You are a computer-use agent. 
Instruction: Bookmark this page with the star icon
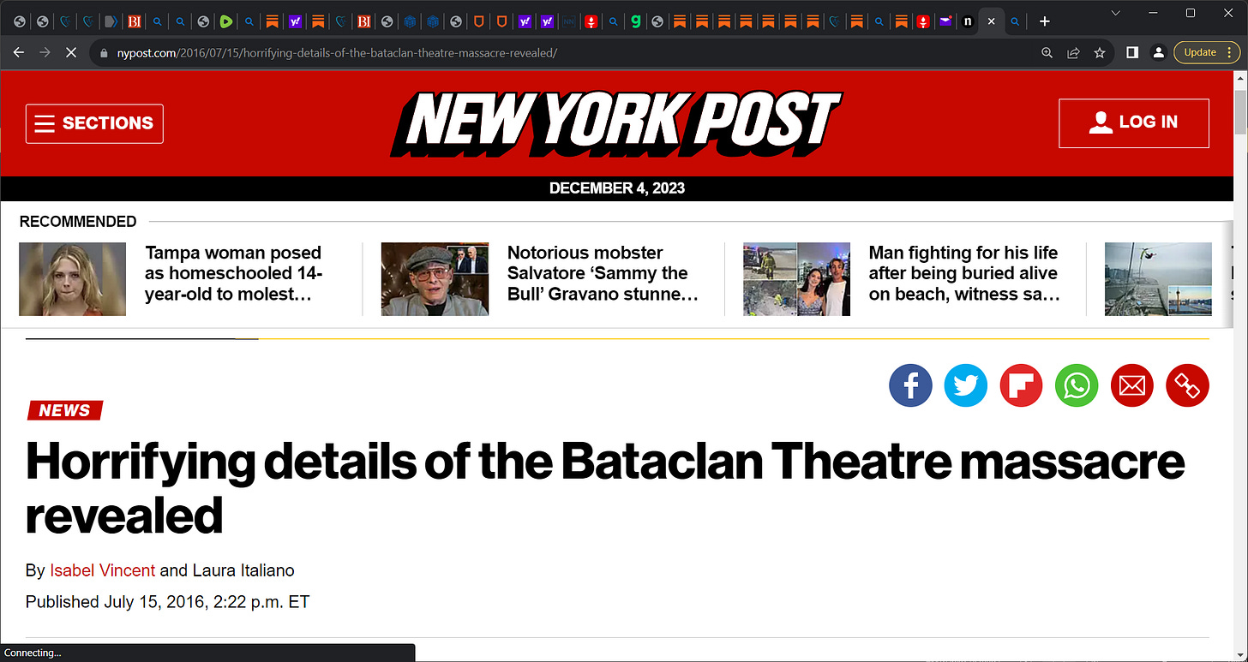coord(1100,52)
